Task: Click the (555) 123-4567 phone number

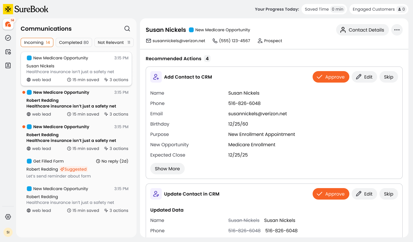Action: pyautogui.click(x=235, y=41)
